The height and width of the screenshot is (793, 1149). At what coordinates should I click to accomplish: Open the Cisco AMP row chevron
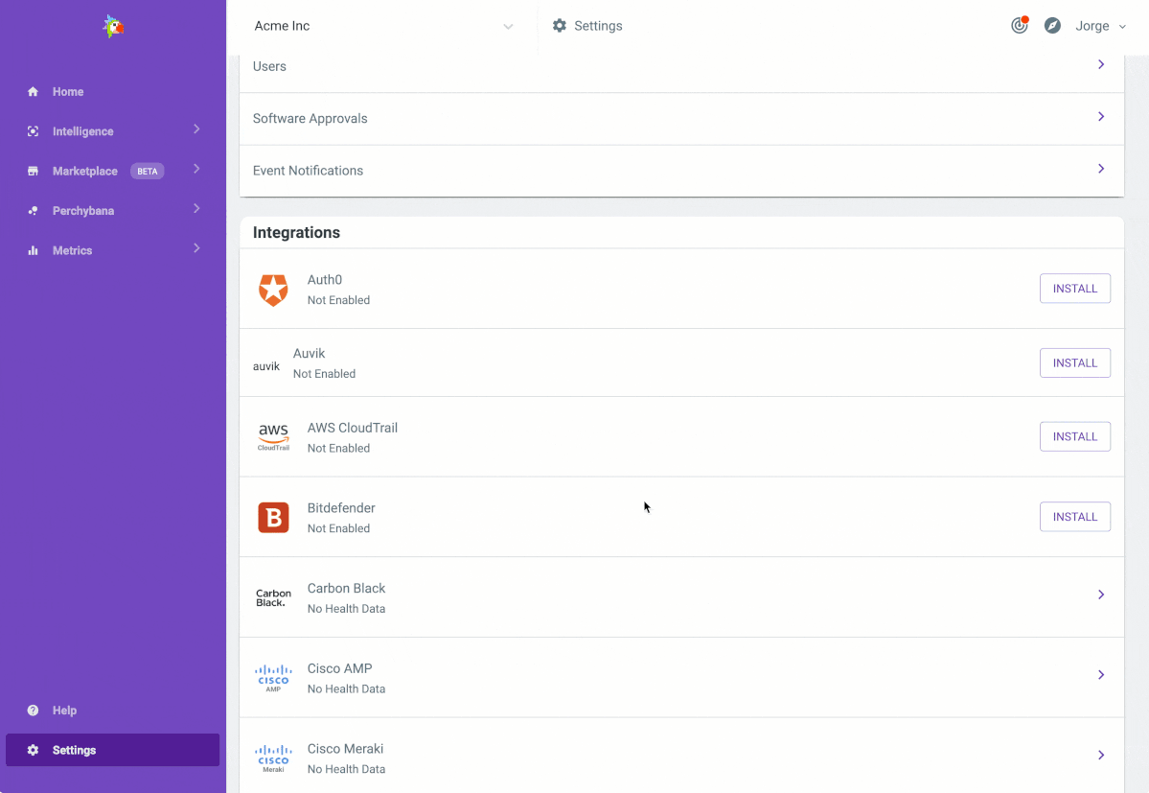click(x=1101, y=675)
